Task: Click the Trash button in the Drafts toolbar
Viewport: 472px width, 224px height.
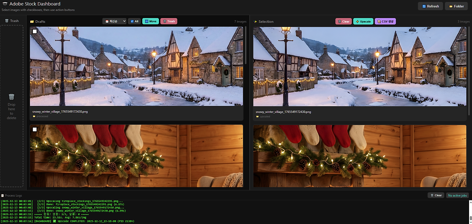Action: [x=169, y=21]
